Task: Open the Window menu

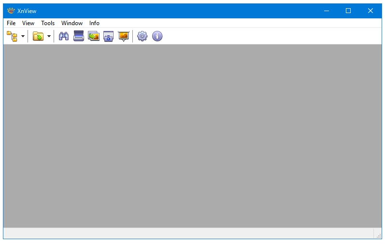Action: (72, 23)
